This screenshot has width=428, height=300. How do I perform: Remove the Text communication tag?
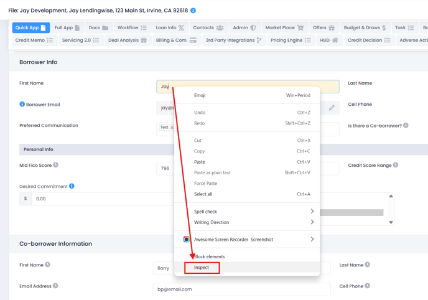pos(172,128)
